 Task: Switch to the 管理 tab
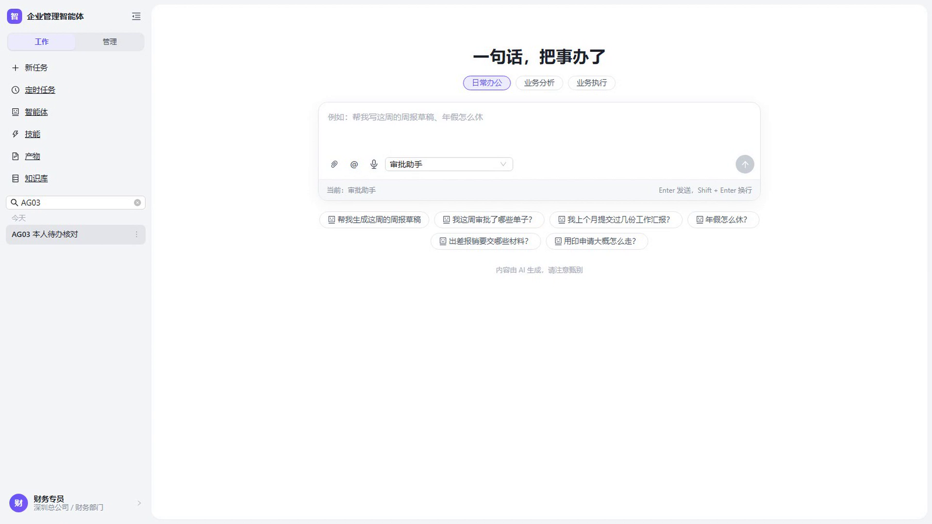pyautogui.click(x=110, y=42)
